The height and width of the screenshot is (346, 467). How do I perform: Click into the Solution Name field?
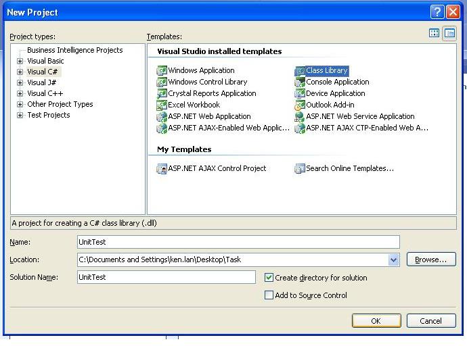coord(166,277)
